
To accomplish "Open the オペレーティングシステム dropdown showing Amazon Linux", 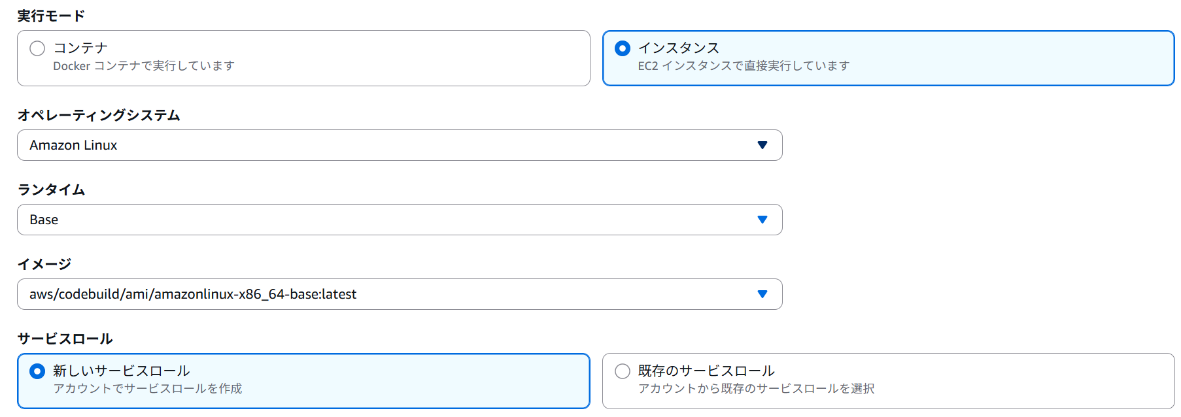I will (x=392, y=145).
